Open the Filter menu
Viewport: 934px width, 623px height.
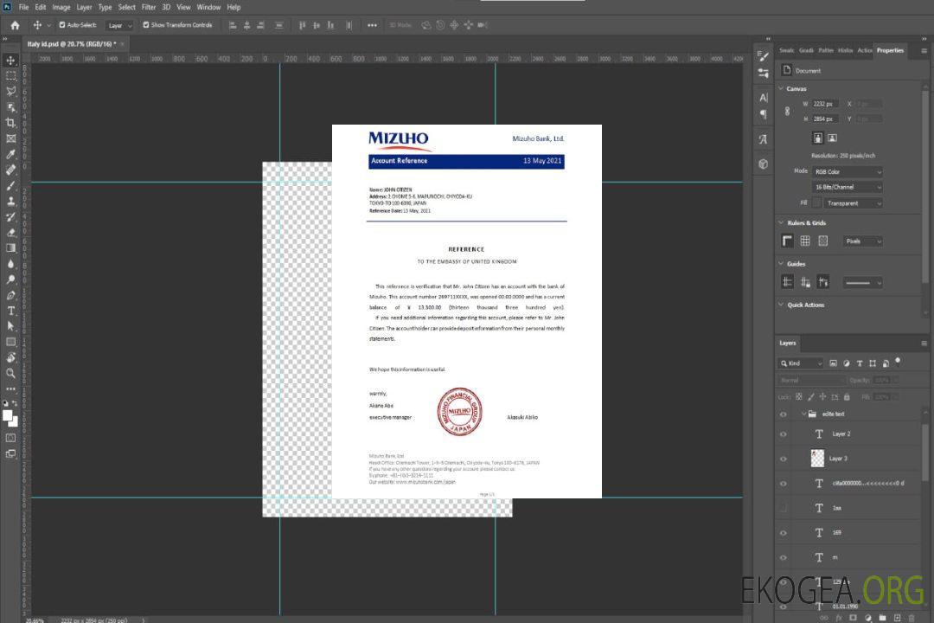tap(149, 7)
